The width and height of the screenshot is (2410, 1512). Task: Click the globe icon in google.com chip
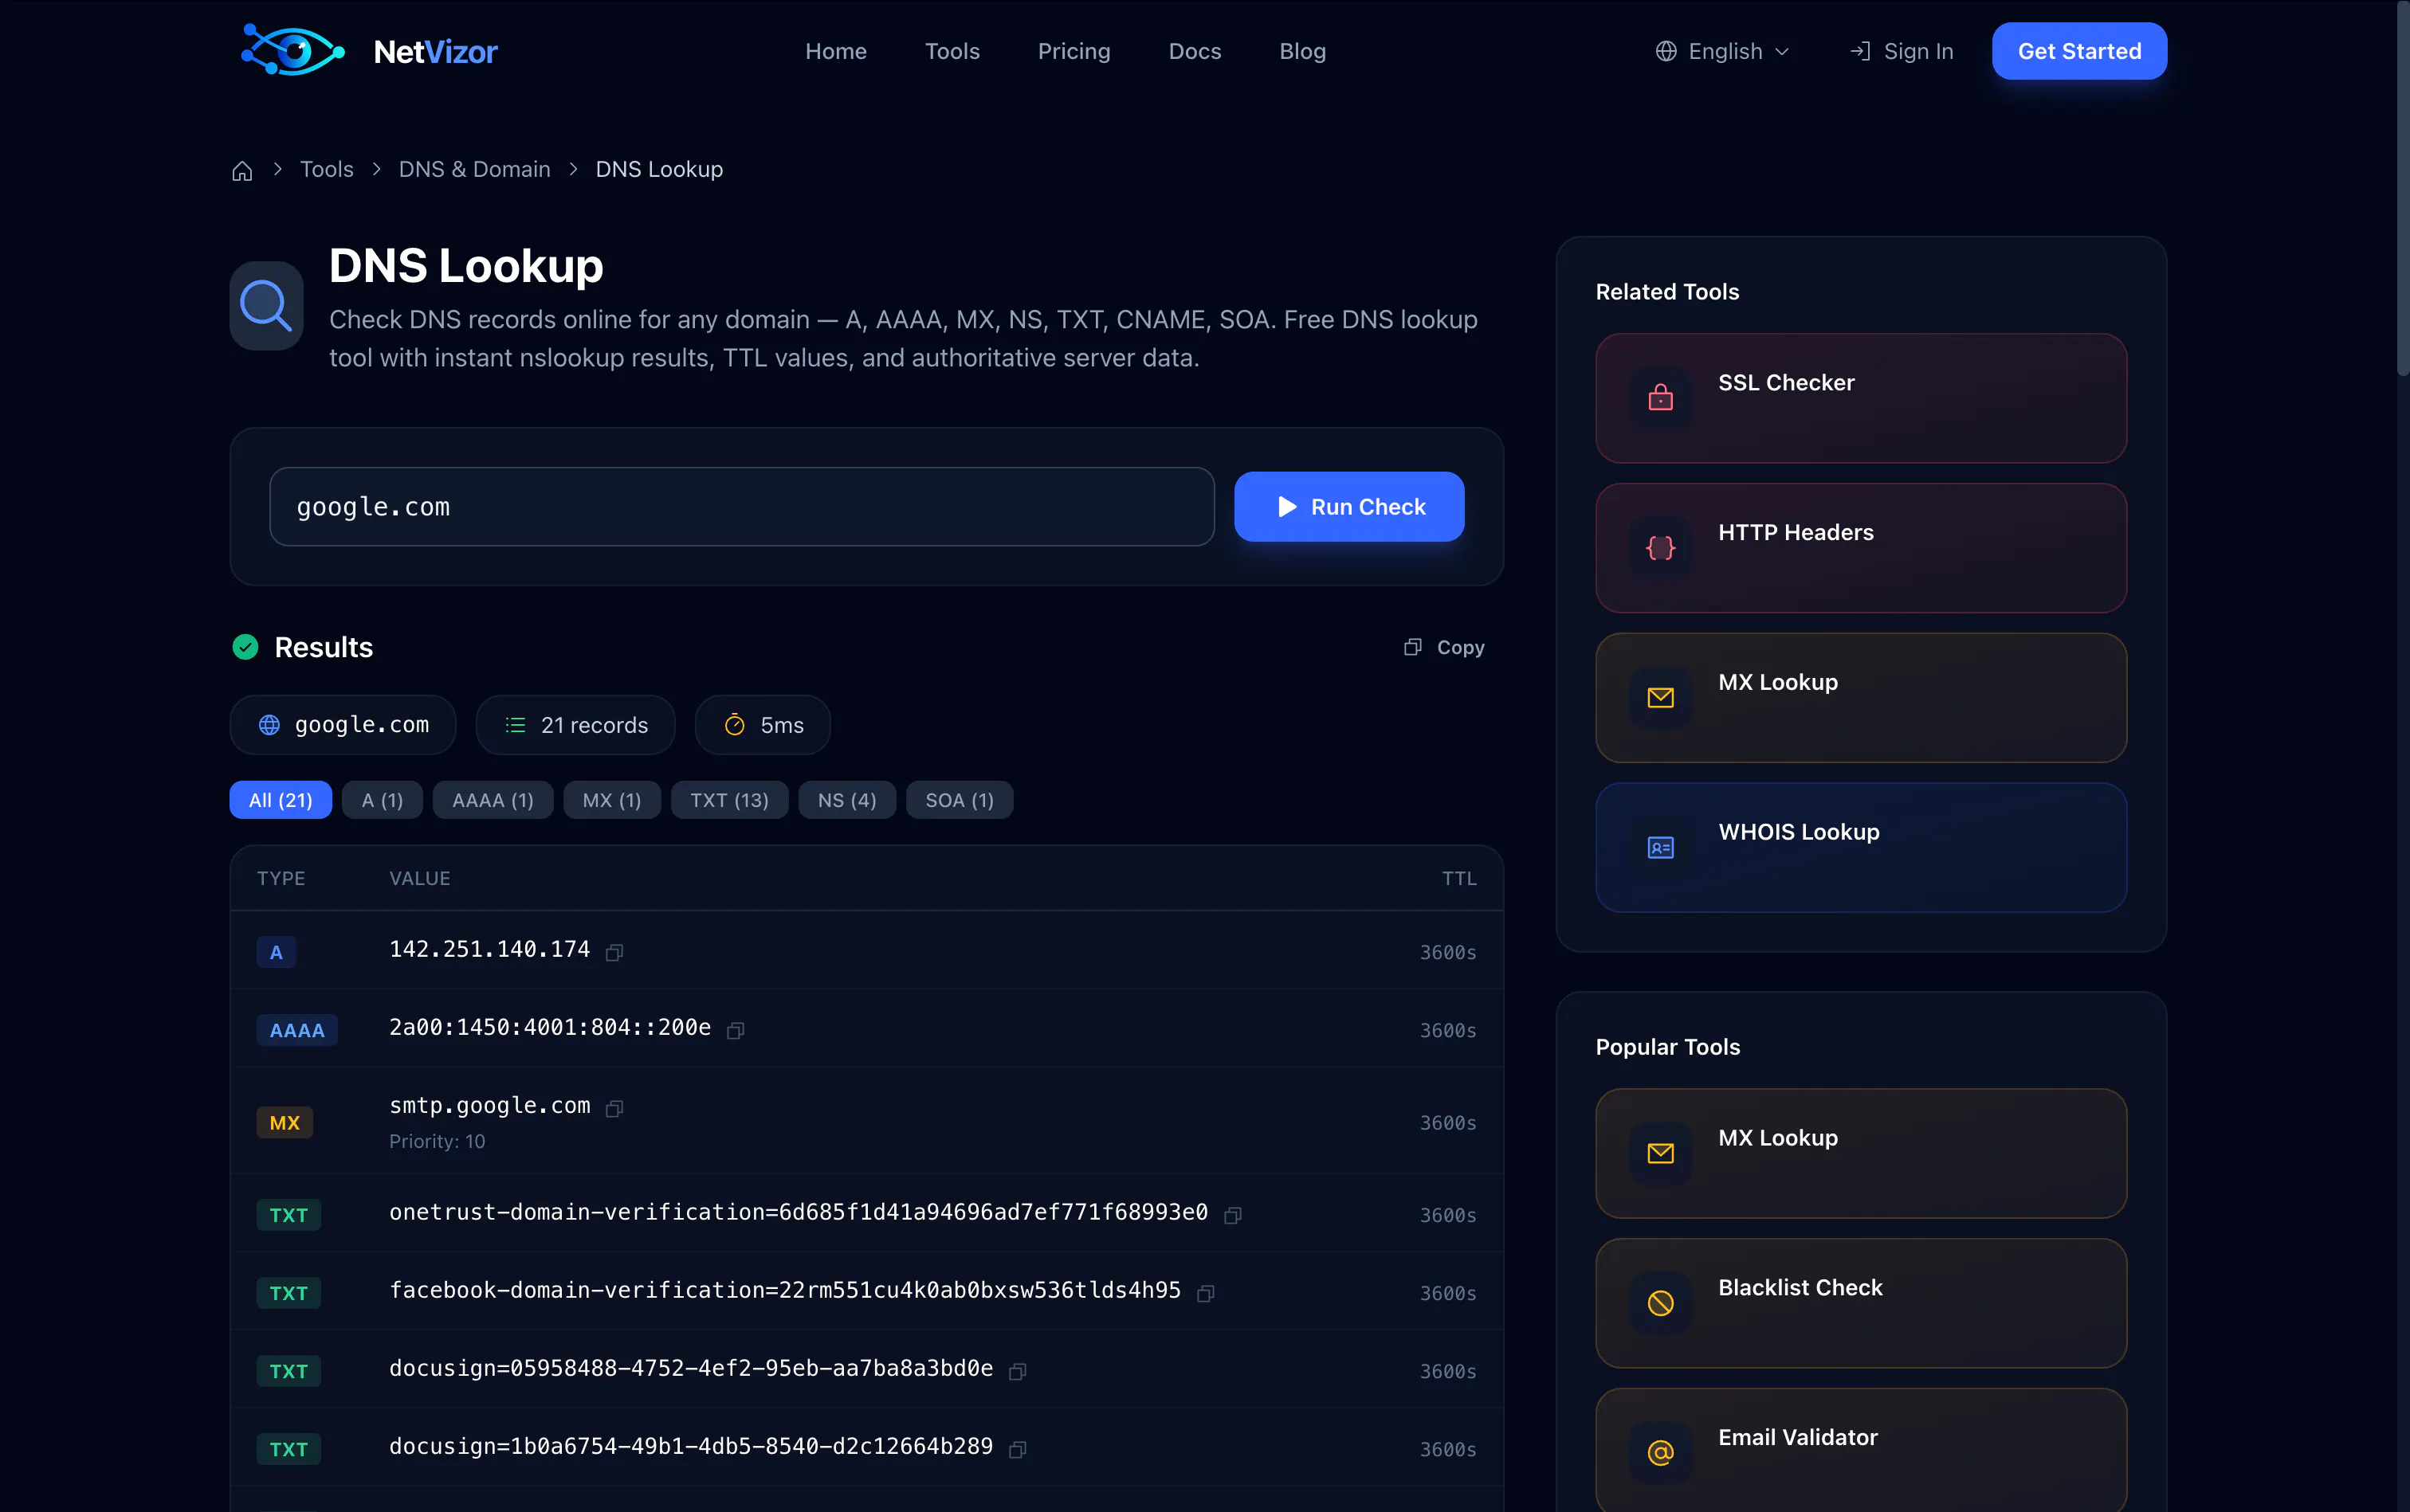269,725
